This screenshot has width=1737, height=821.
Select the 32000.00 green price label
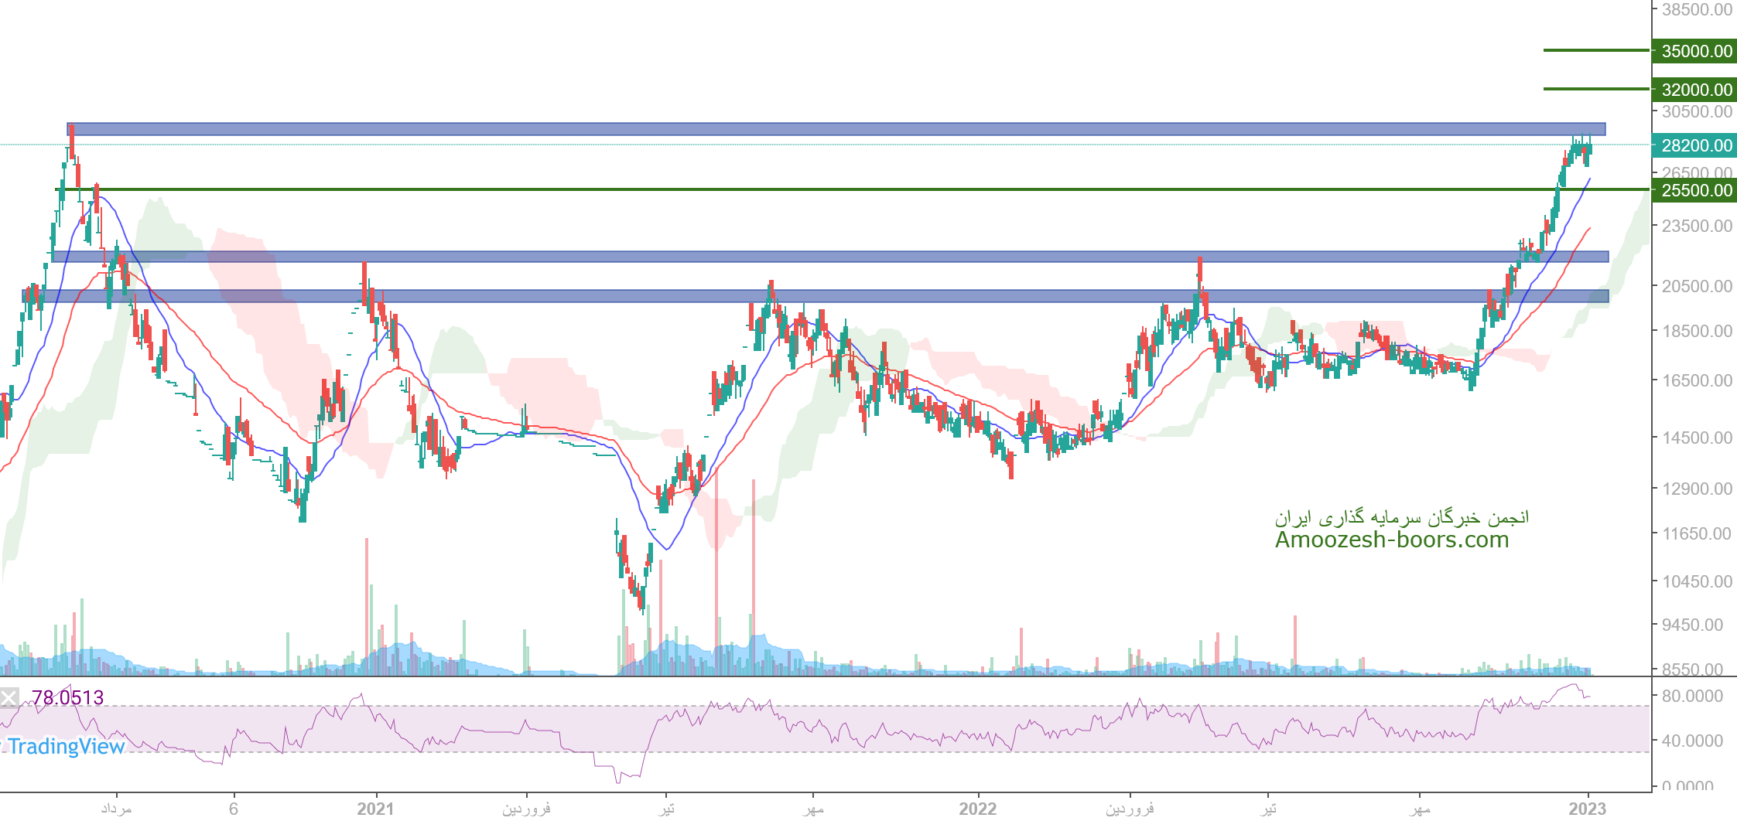[1693, 90]
